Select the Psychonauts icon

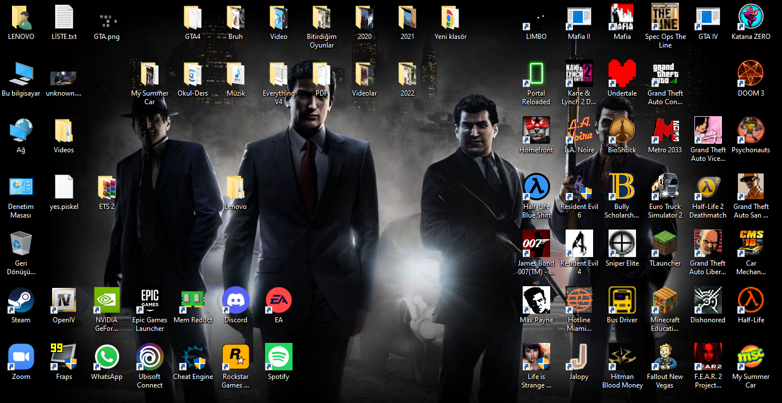click(x=751, y=131)
